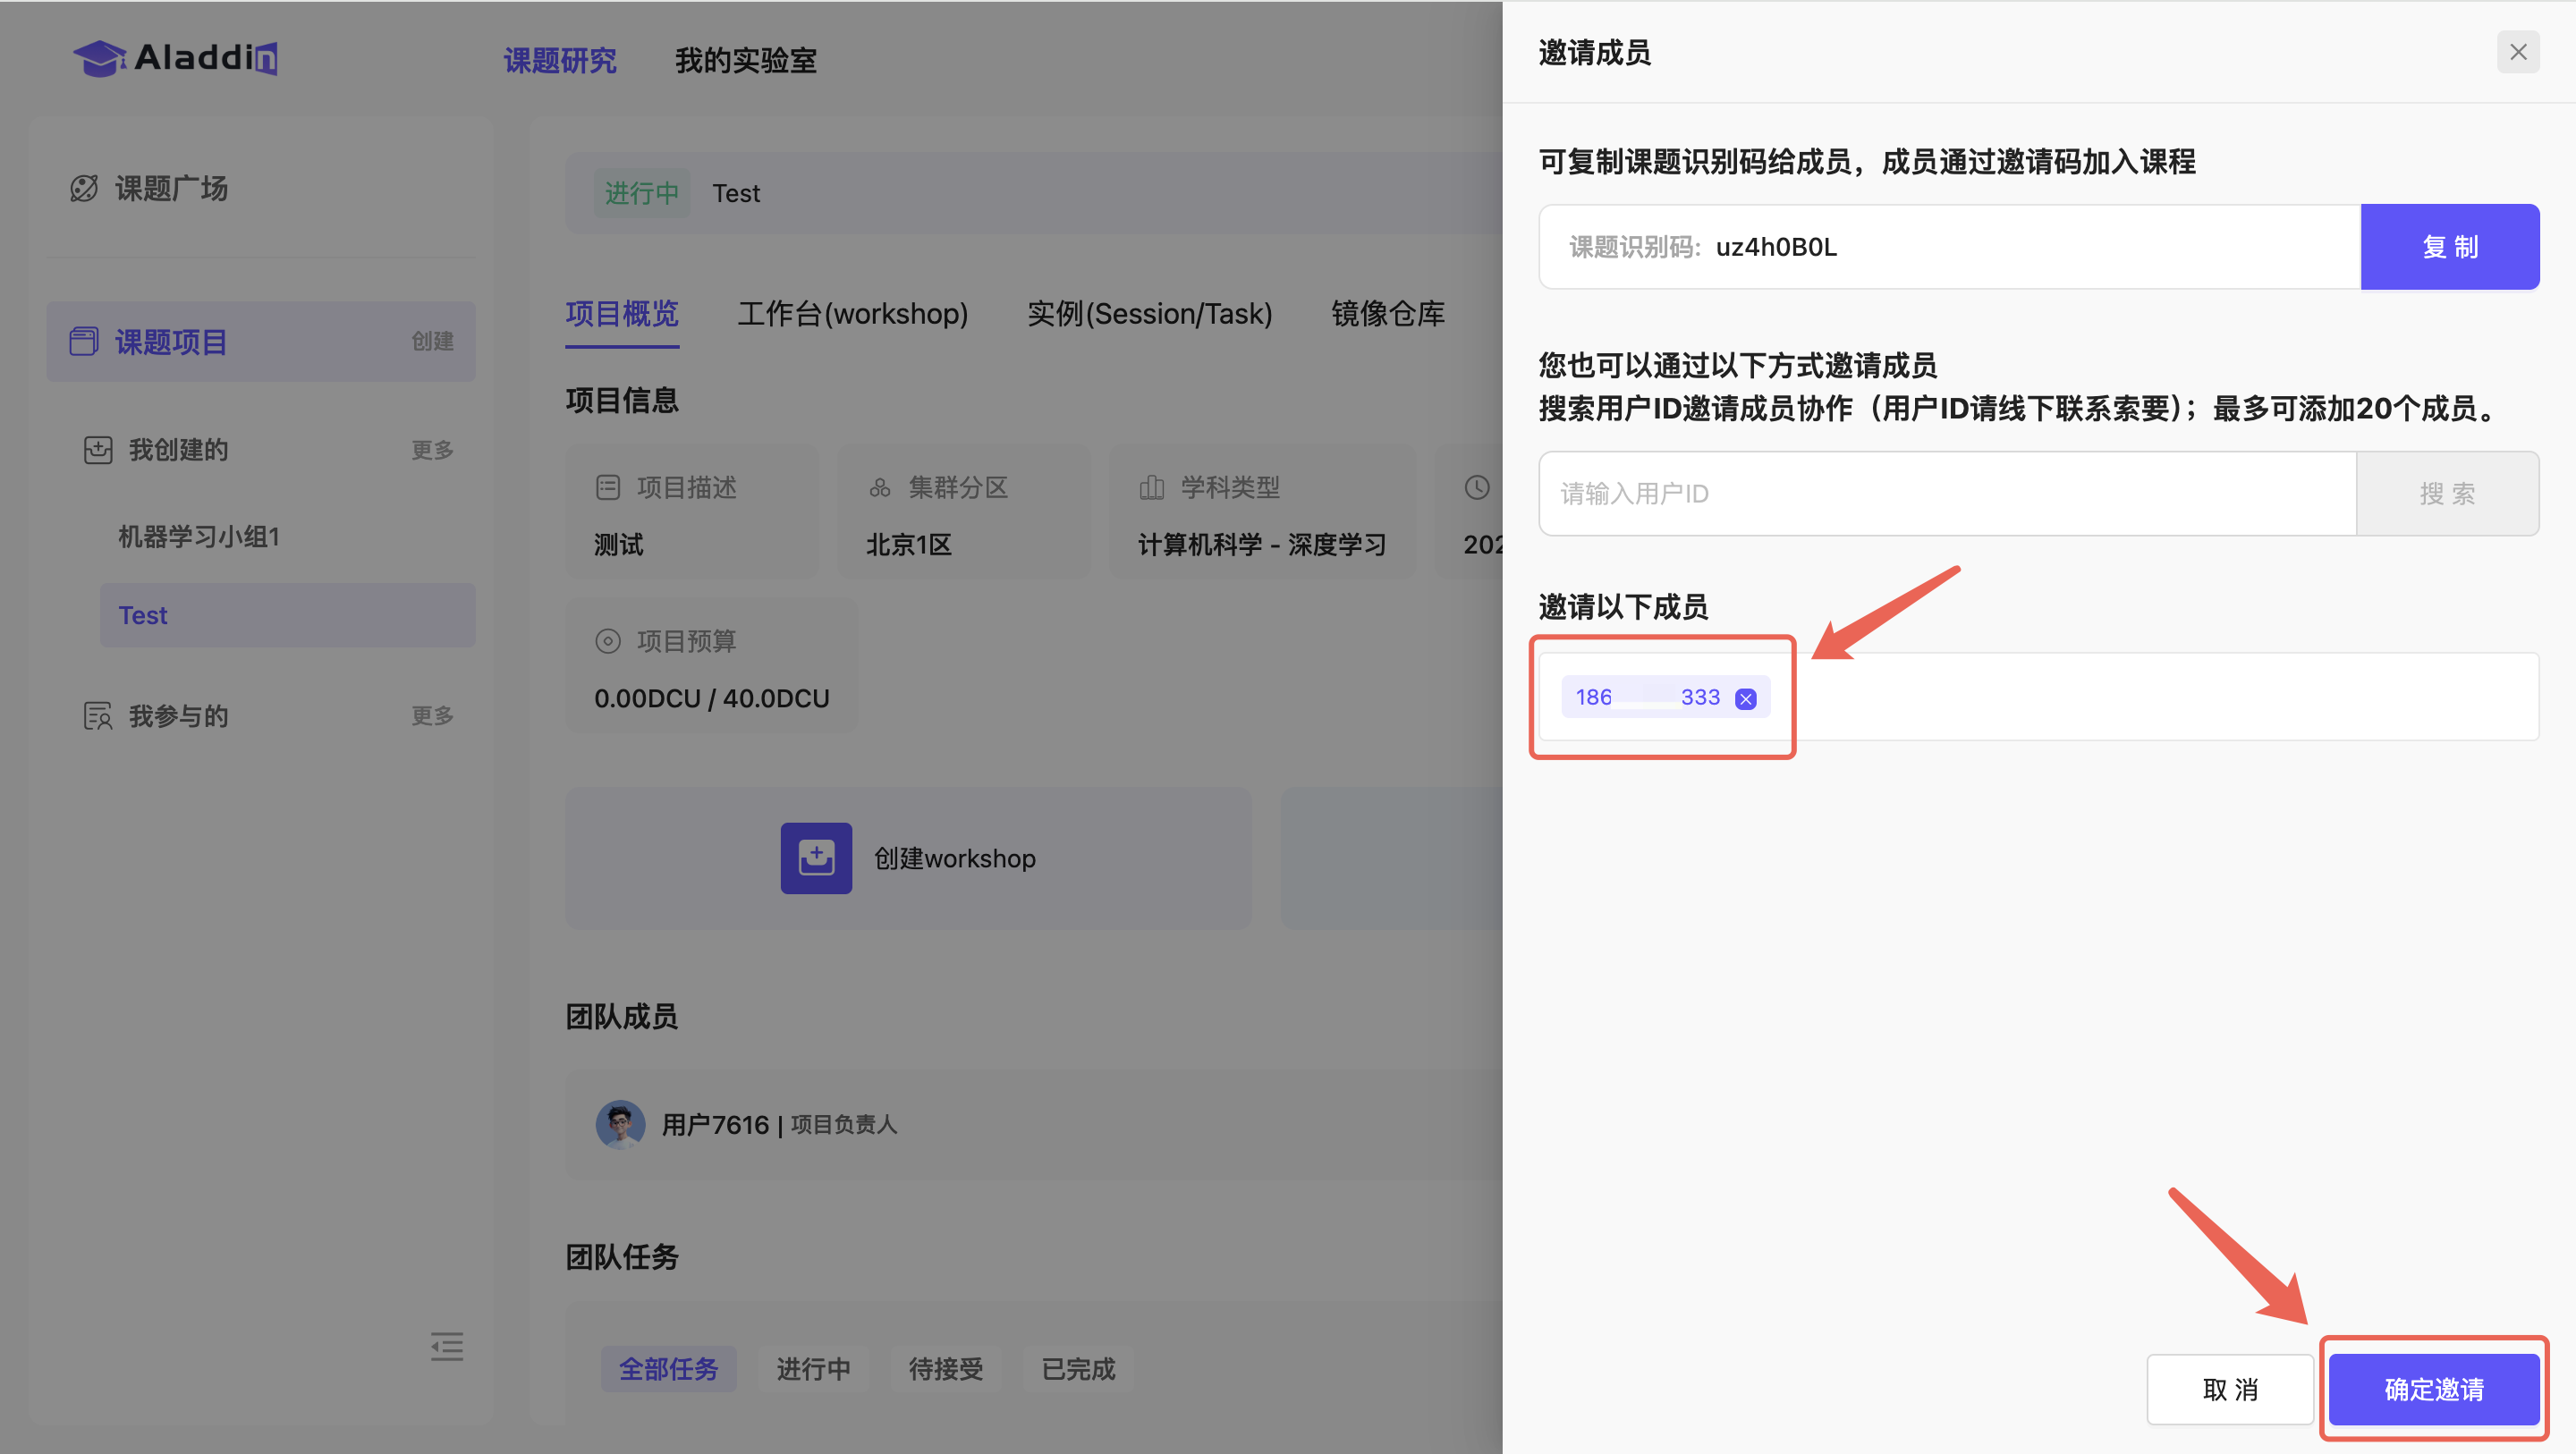Click the Aladdin graduation cap logo
The height and width of the screenshot is (1454, 2576).
(x=99, y=58)
